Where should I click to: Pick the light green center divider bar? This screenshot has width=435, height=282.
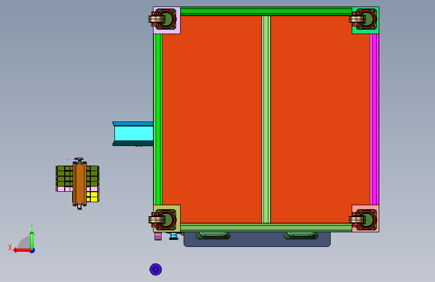[266, 119]
